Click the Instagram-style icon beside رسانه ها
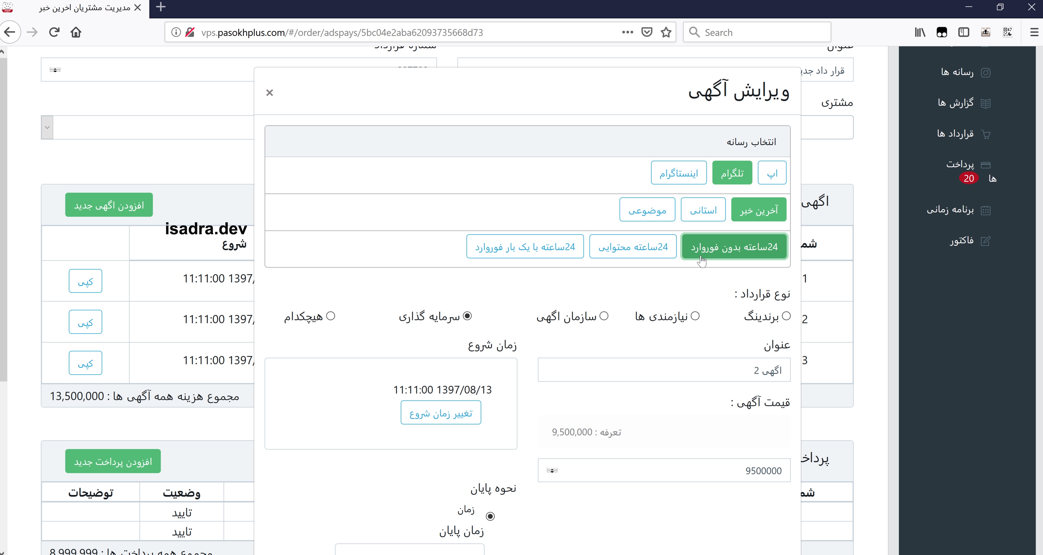This screenshot has height=555, width=1043. tap(986, 73)
